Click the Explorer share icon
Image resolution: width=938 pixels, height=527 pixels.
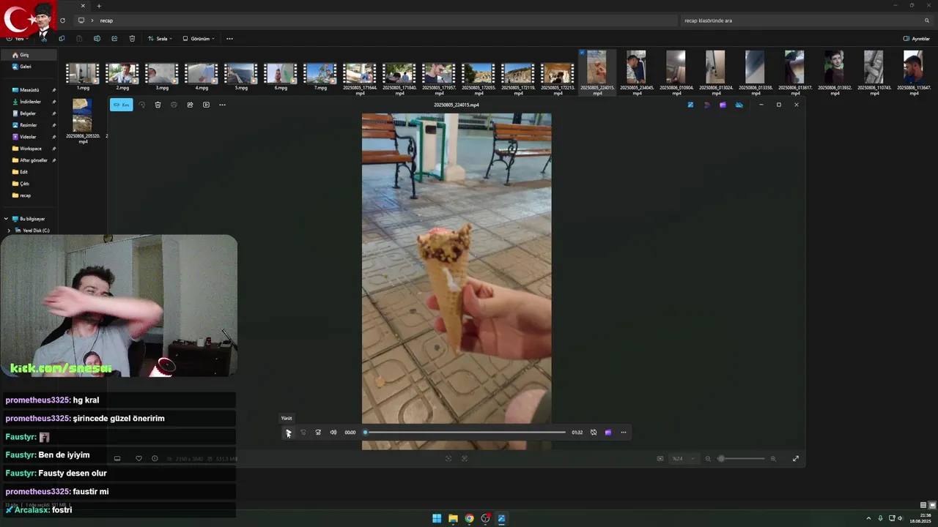click(114, 39)
